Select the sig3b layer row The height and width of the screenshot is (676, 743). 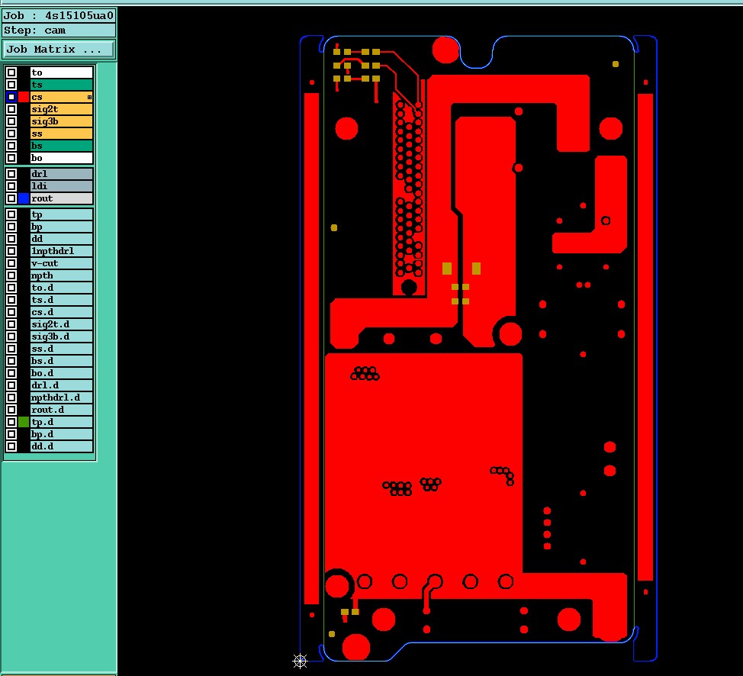tap(62, 122)
